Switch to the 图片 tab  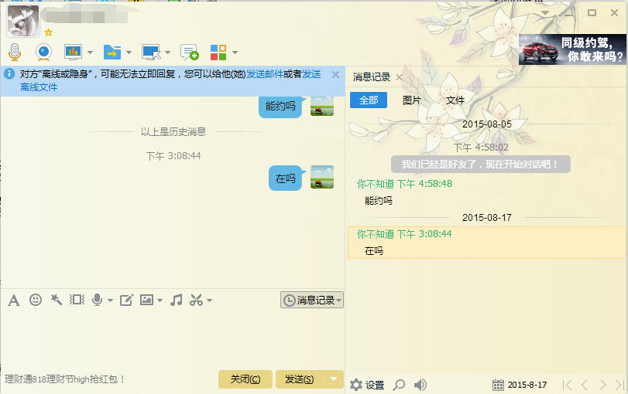click(x=412, y=100)
